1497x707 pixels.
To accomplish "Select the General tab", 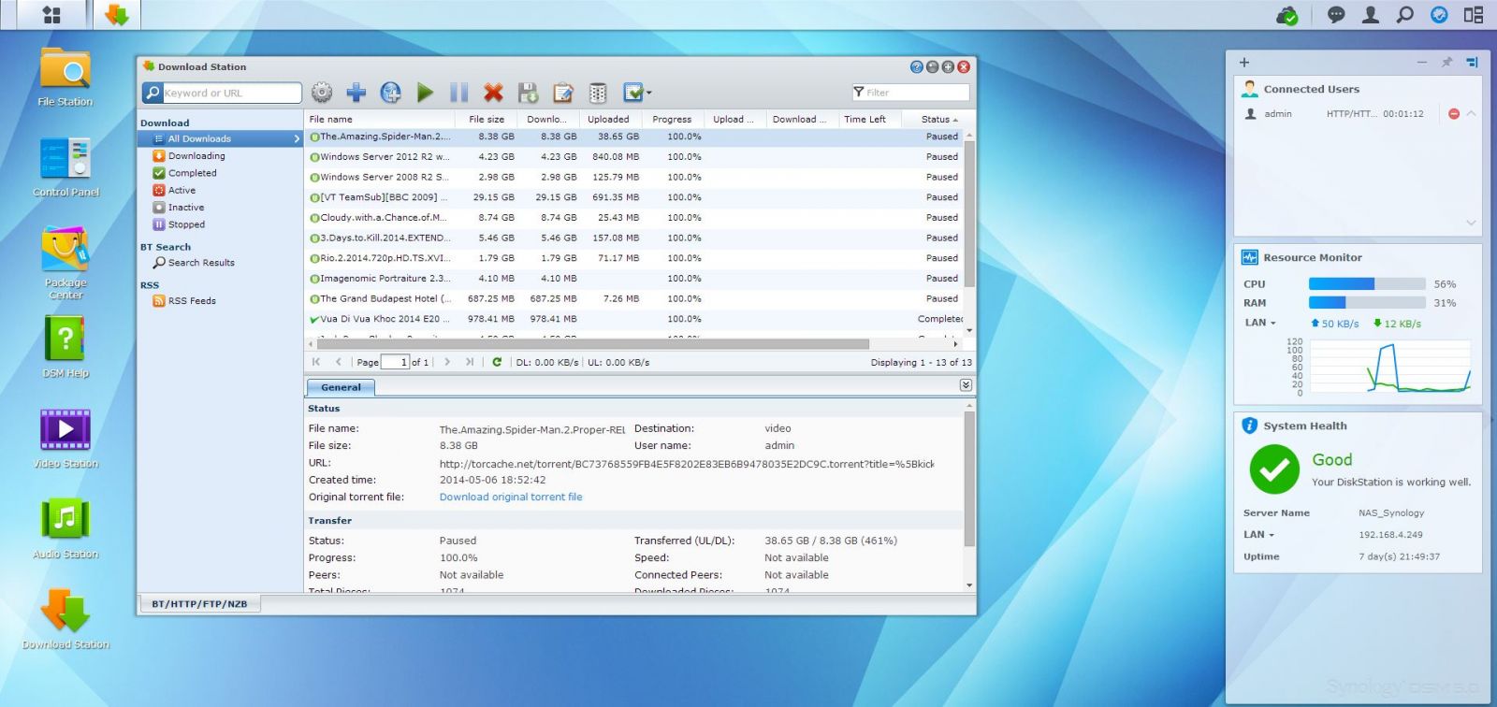I will click(x=341, y=387).
